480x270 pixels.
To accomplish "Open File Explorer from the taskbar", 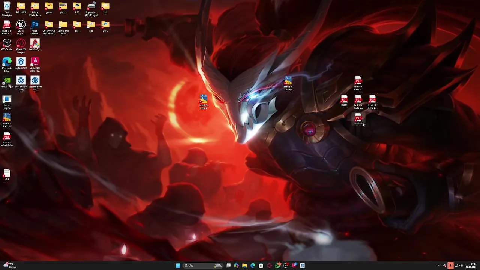I will coord(244,265).
